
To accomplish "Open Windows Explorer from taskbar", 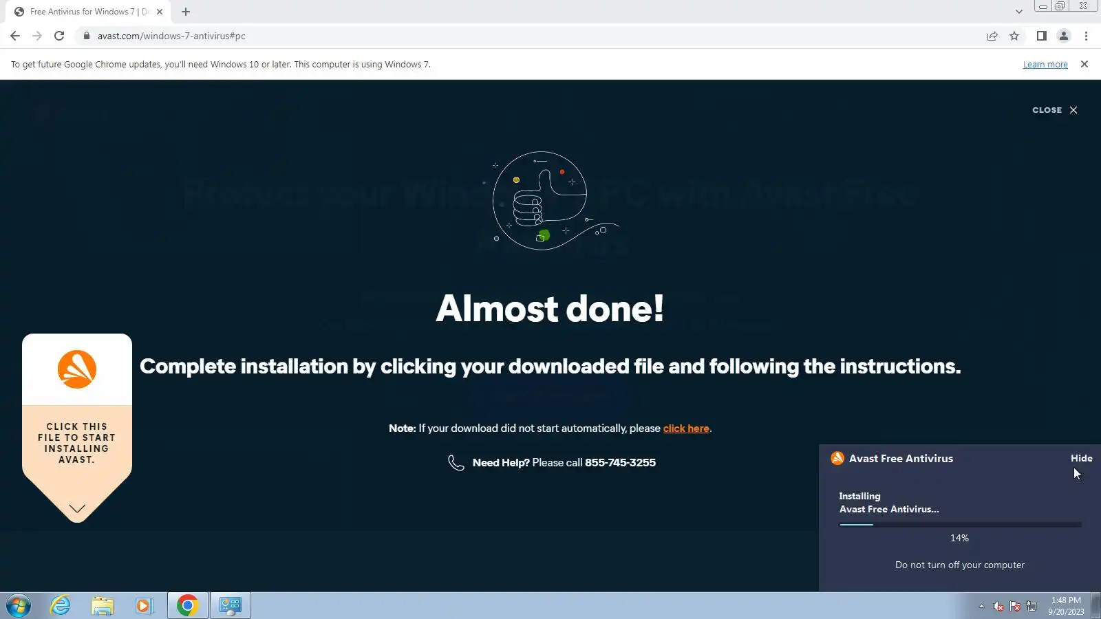I will click(103, 606).
